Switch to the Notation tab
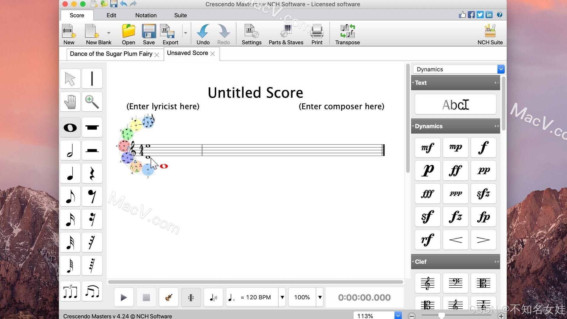This screenshot has width=567, height=319. coord(146,15)
